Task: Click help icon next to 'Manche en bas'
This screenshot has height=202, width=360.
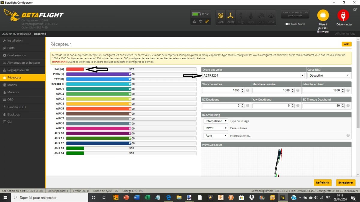Action: [248, 90]
